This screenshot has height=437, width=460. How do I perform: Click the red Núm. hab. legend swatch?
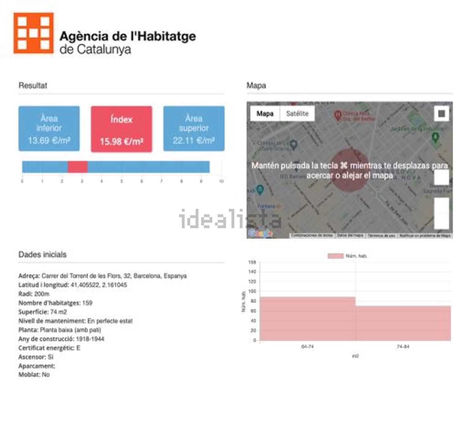coord(335,256)
